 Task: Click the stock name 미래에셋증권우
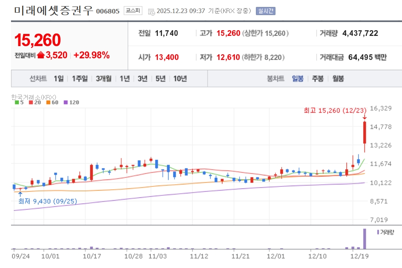(x=53, y=11)
